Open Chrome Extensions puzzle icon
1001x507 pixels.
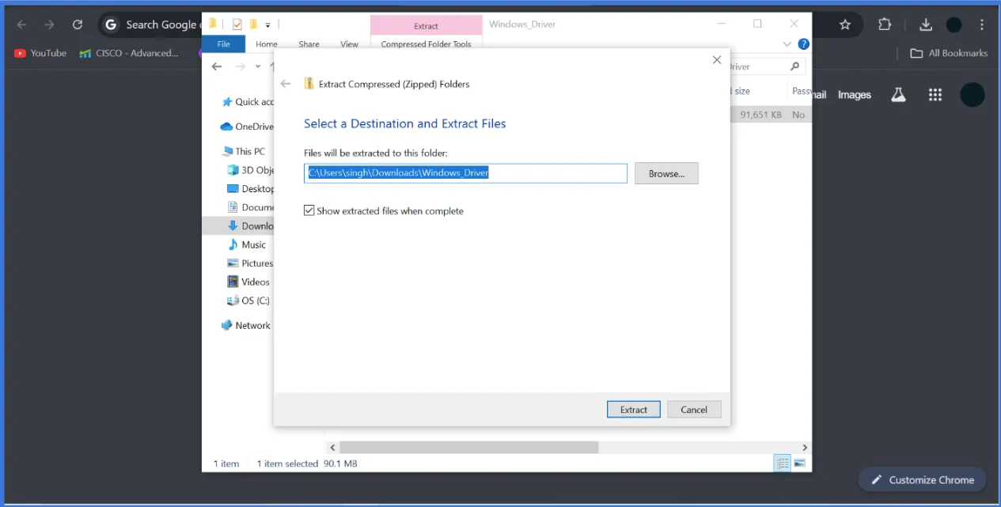885,25
